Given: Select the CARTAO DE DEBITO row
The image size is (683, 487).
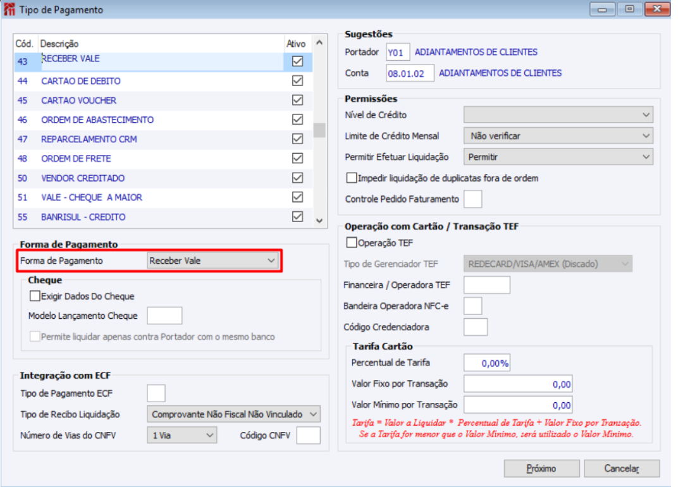Looking at the screenshot, I should (163, 81).
